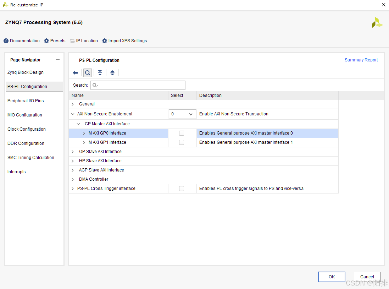Open the Presets gear item
The height and width of the screenshot is (289, 389).
pyautogui.click(x=55, y=41)
